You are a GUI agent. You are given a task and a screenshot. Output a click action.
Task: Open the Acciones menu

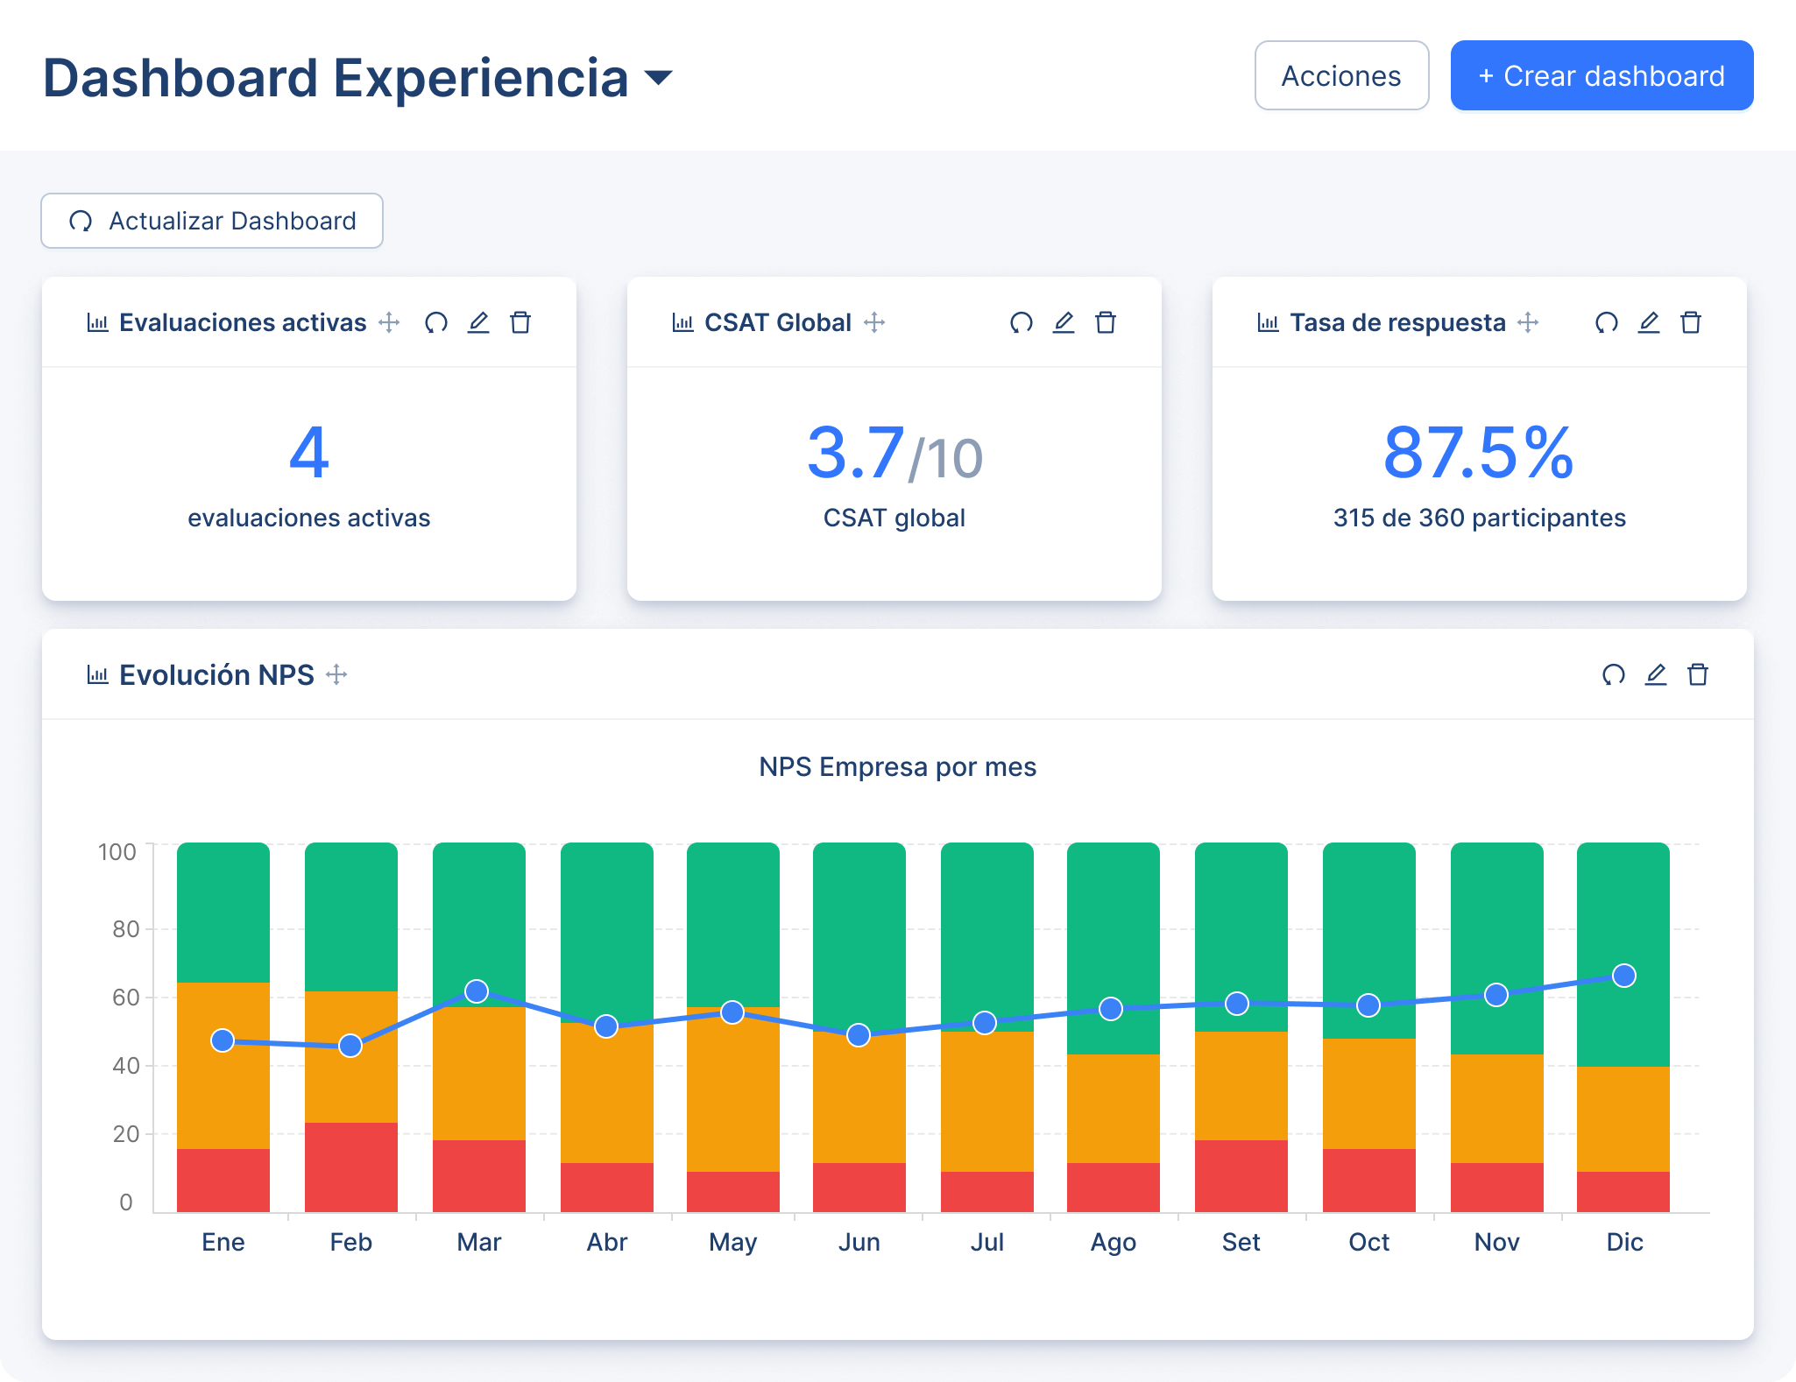(1341, 76)
